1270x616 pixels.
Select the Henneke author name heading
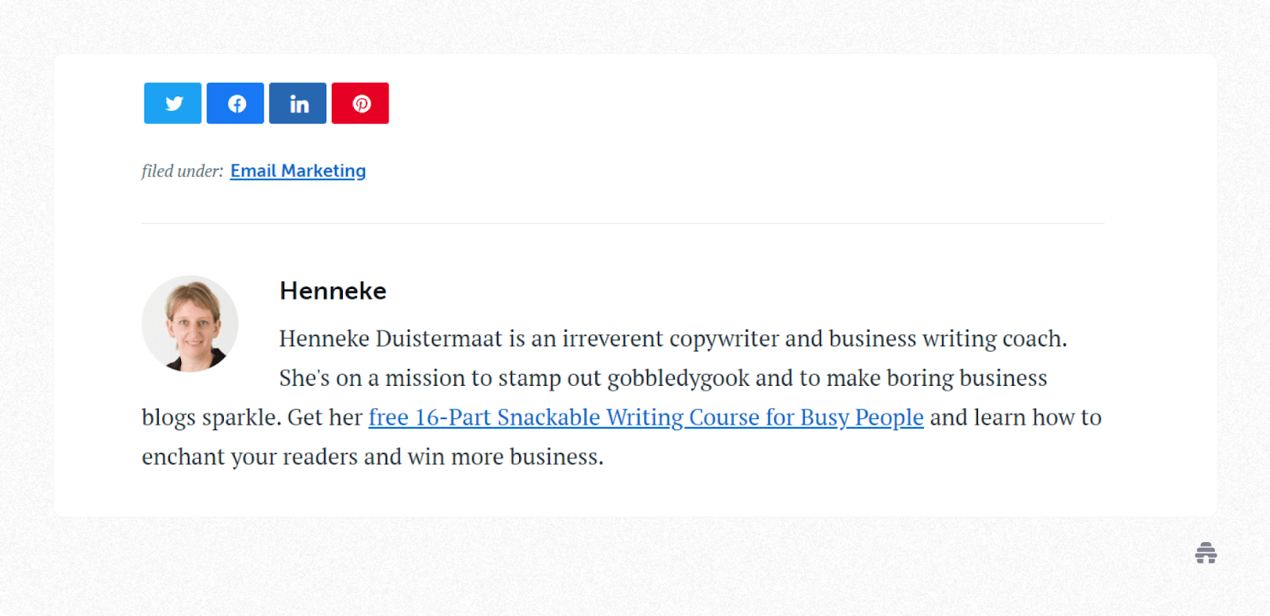[x=333, y=291]
